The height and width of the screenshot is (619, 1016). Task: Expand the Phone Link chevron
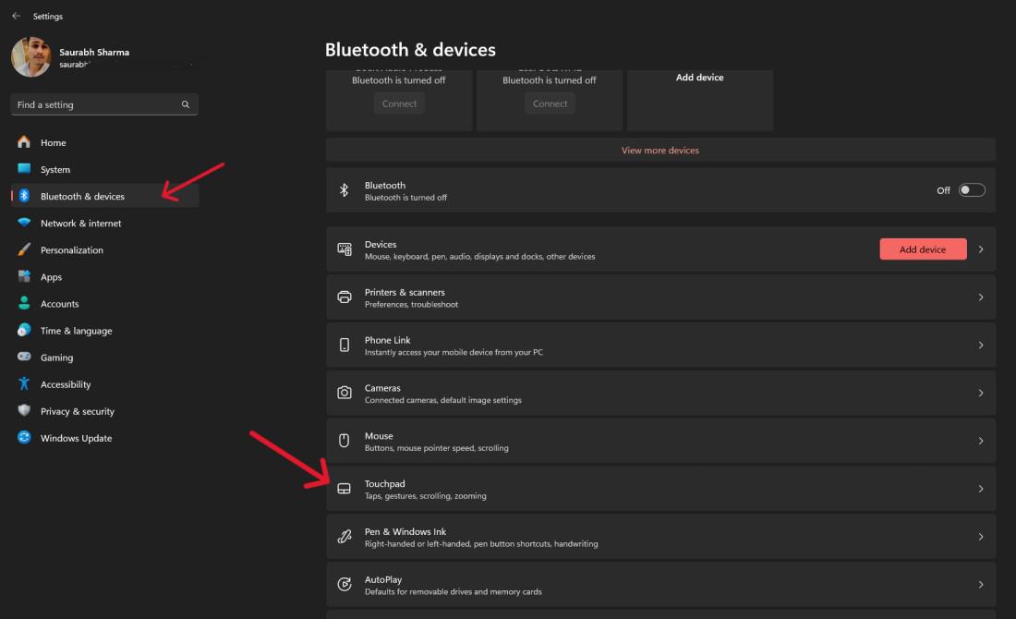tap(981, 345)
